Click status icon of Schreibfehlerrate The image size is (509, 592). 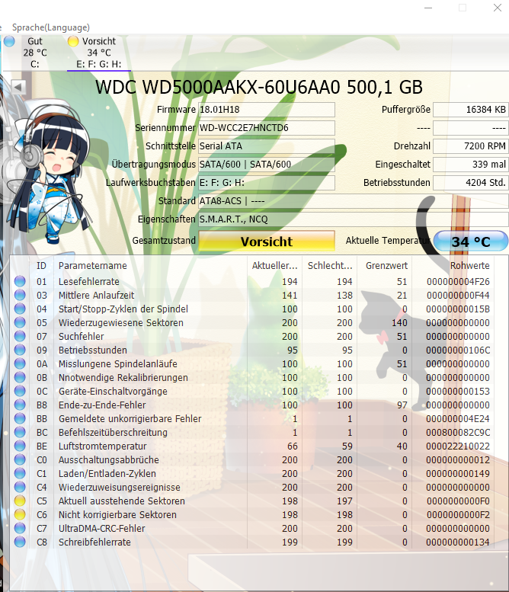(20, 542)
